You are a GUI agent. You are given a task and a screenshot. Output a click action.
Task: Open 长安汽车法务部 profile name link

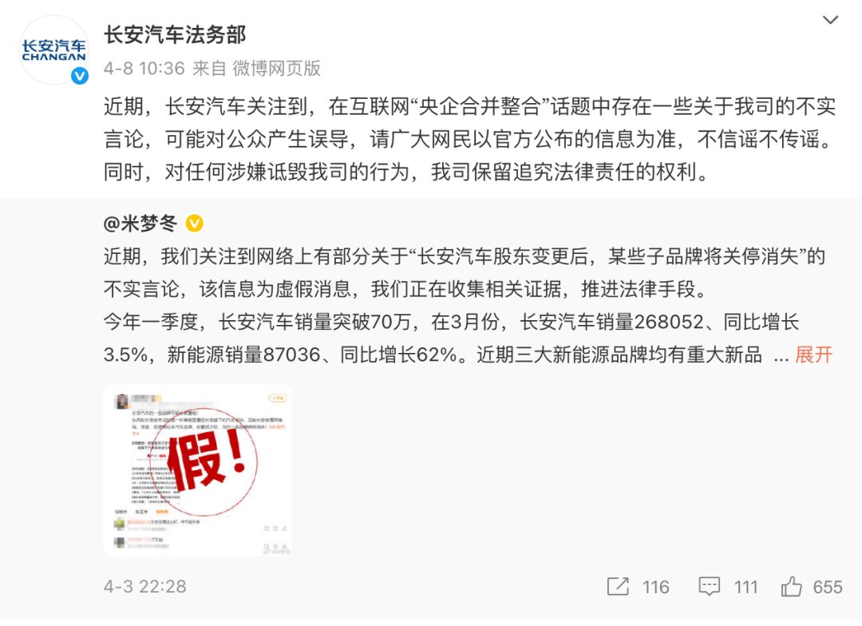click(175, 34)
